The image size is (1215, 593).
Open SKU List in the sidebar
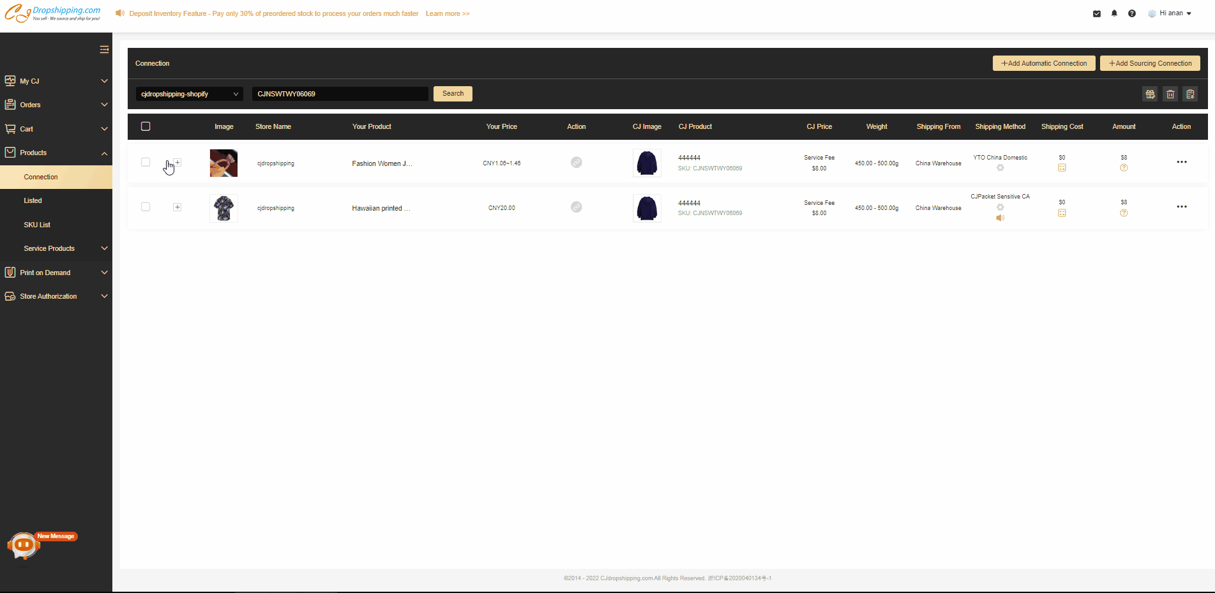[37, 225]
